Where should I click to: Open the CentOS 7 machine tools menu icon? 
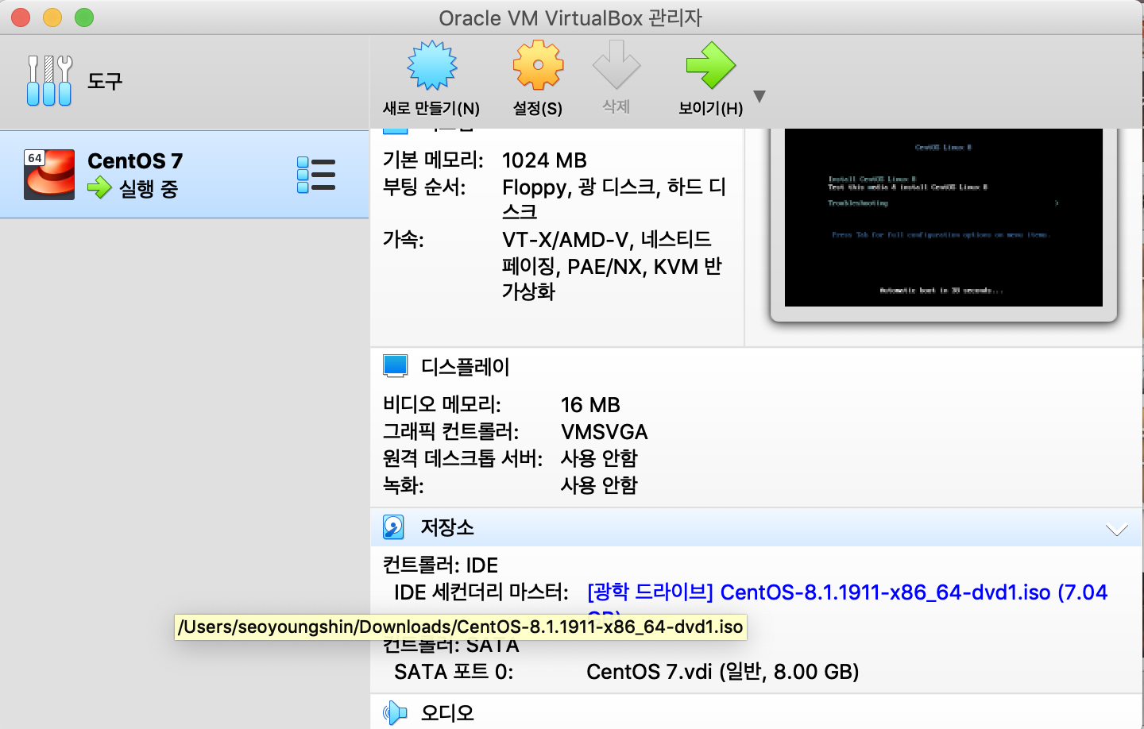316,175
